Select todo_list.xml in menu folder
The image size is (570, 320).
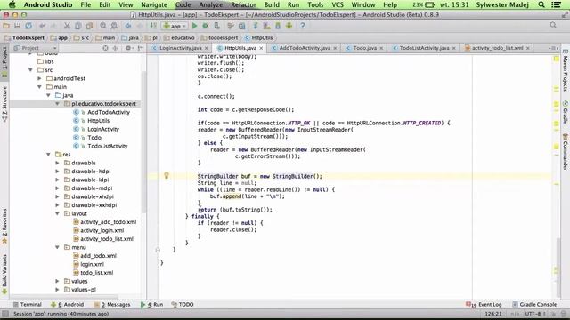pos(97,273)
